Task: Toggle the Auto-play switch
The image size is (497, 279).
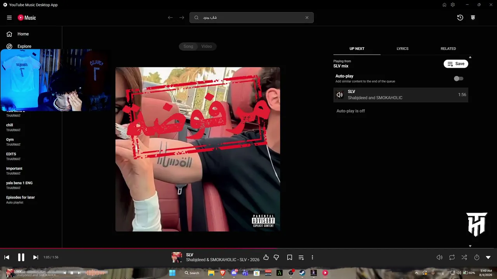Action: coord(459,79)
